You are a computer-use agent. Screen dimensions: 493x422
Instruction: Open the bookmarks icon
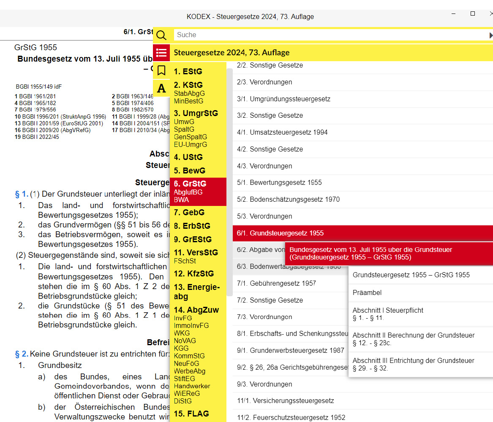pos(161,70)
